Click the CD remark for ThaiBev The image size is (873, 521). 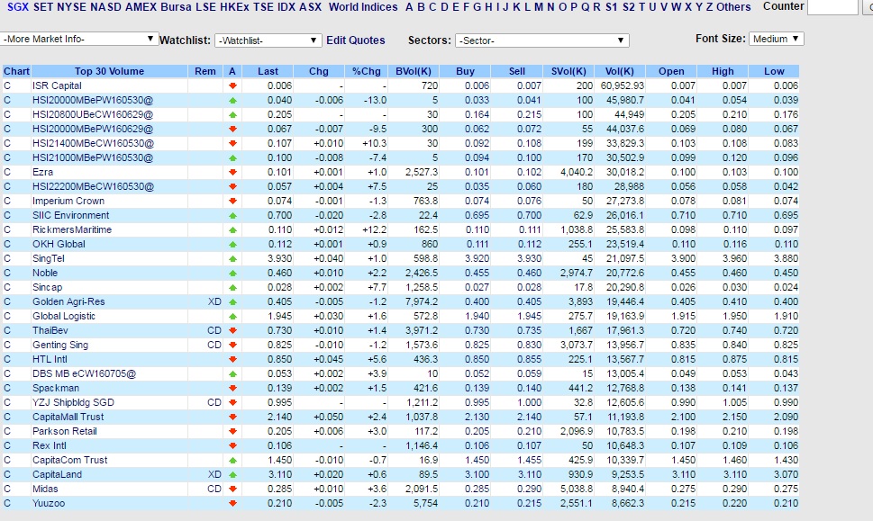point(214,331)
